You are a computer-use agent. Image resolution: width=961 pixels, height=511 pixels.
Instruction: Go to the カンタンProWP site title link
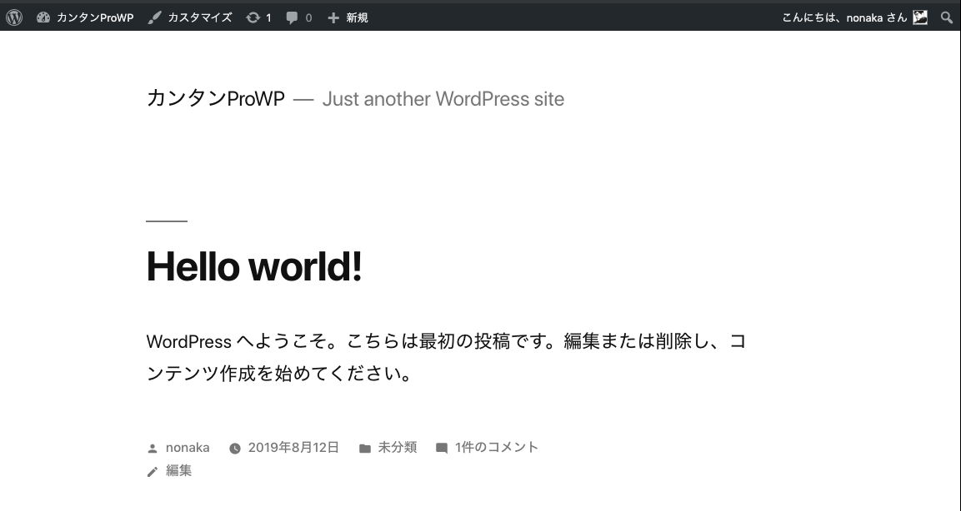216,98
